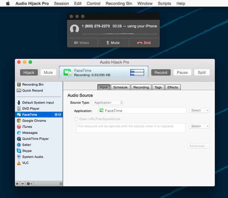Switch to the Schedule tab
This screenshot has width=228, height=198.
[x=120, y=87]
